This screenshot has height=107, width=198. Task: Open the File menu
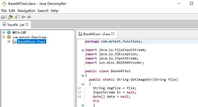click(x=4, y=11)
